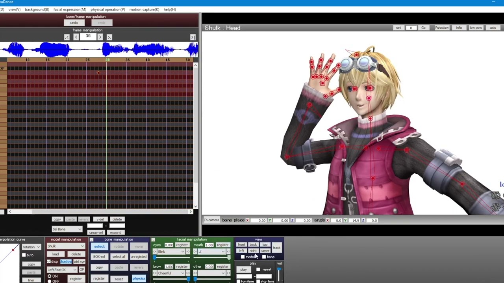Jump to previous keyframe button

coord(67,37)
